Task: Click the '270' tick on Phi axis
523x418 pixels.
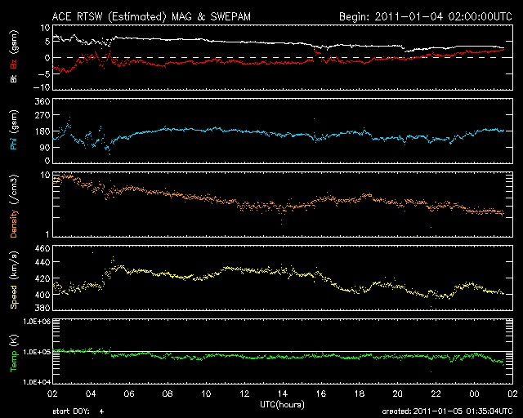Action: click(42, 115)
